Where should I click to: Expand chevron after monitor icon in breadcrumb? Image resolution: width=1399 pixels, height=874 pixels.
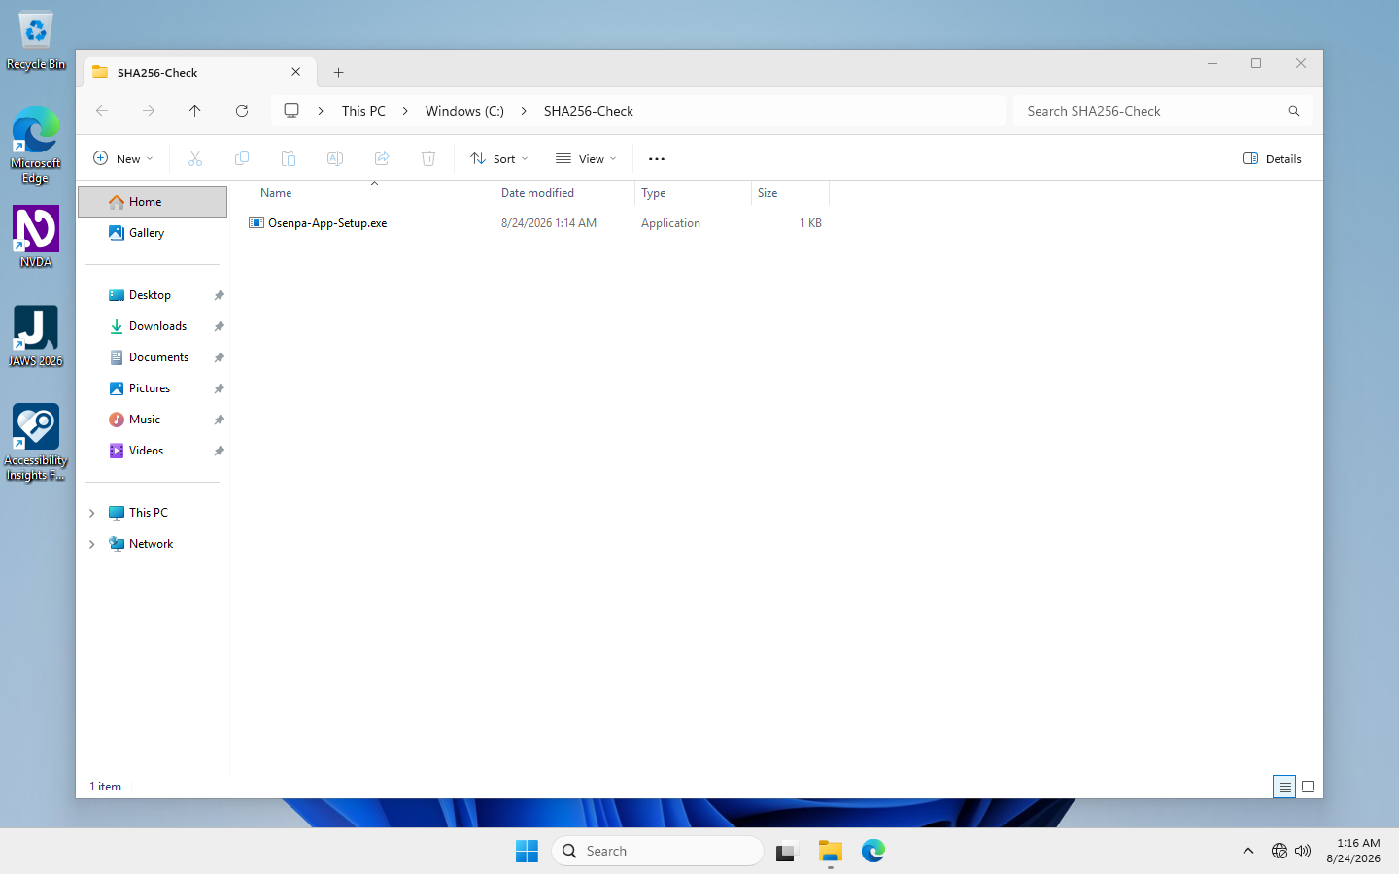[321, 111]
